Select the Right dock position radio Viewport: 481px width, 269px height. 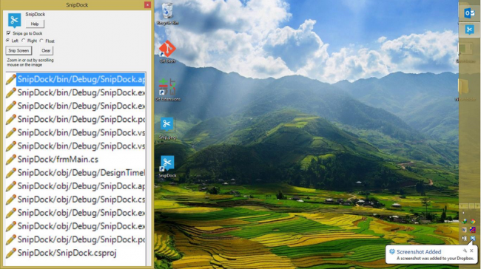pos(24,41)
